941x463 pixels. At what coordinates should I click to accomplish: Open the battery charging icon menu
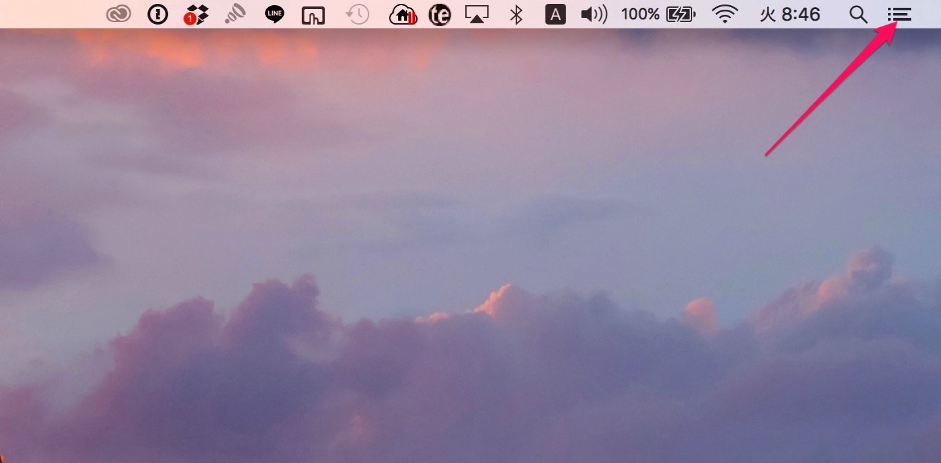coord(681,14)
